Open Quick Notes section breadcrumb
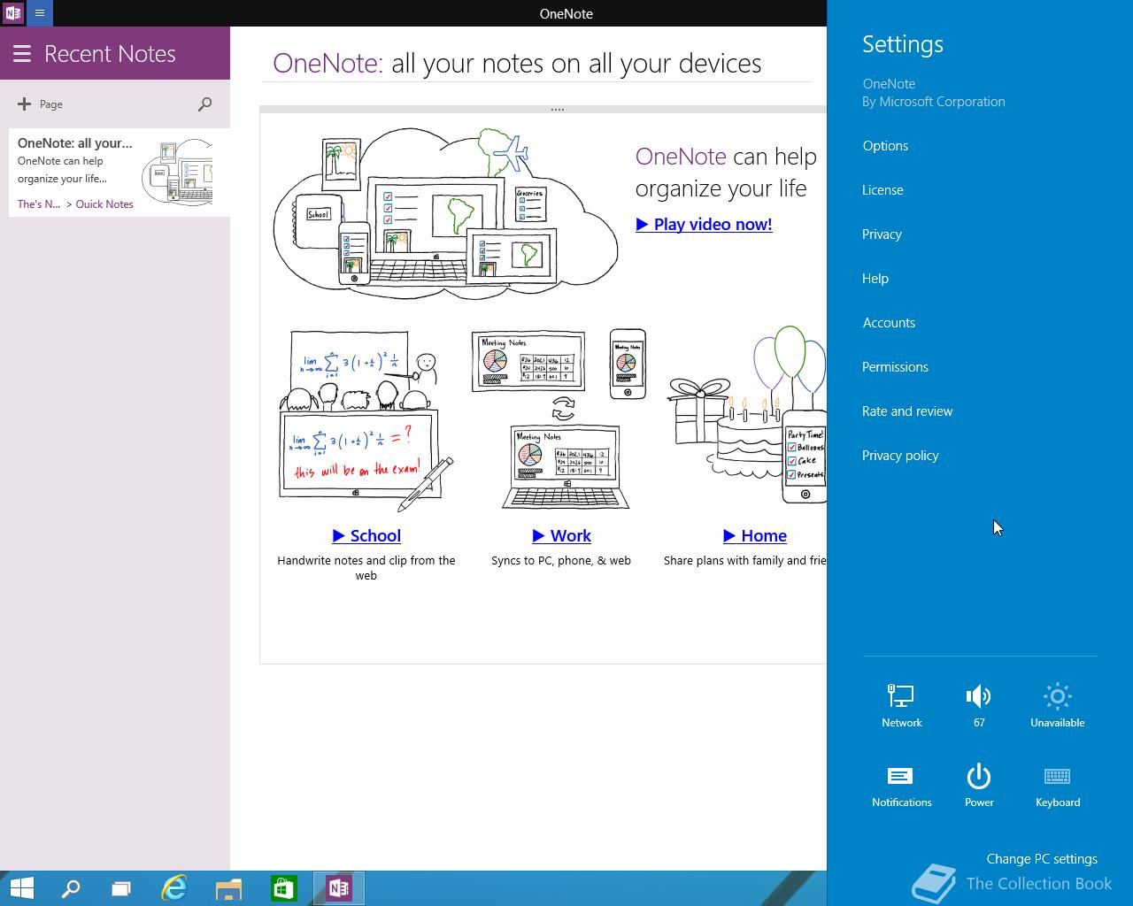The height and width of the screenshot is (906, 1133). 104,204
